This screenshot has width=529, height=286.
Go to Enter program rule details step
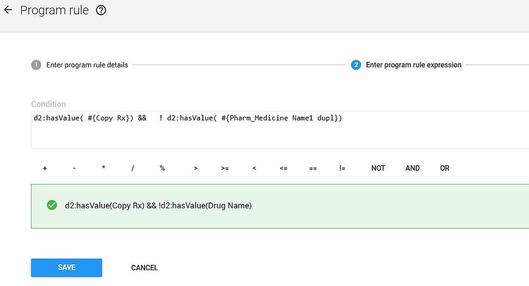tap(87, 65)
